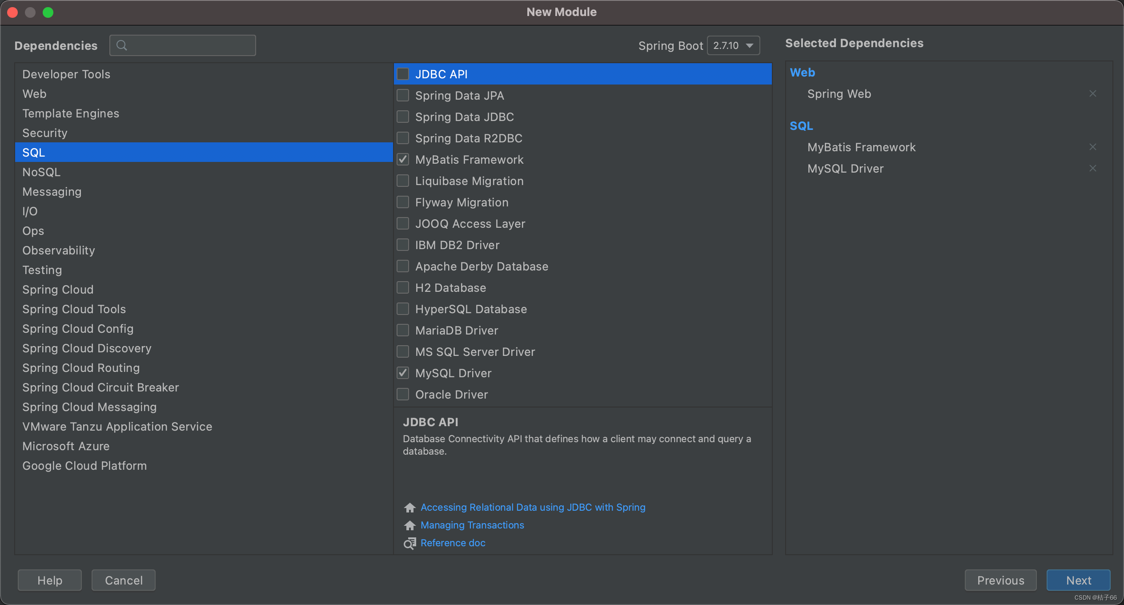Remove Spring Web from selected dependencies
The image size is (1124, 605).
(x=1092, y=94)
